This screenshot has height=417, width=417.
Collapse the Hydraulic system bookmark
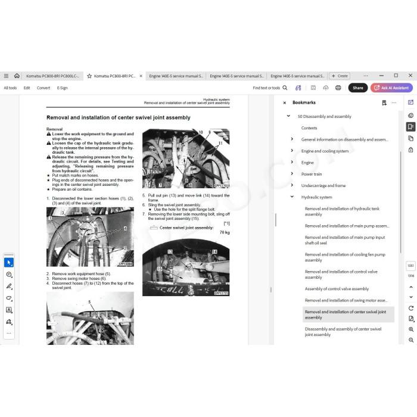292,197
